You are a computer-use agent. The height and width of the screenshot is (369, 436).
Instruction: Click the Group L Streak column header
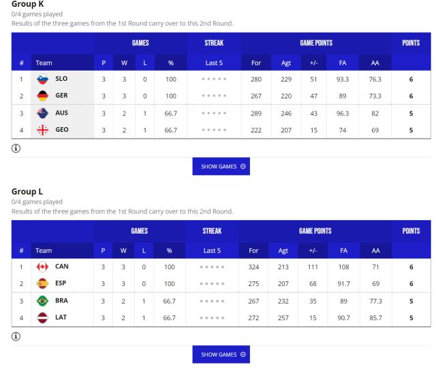[x=213, y=230]
